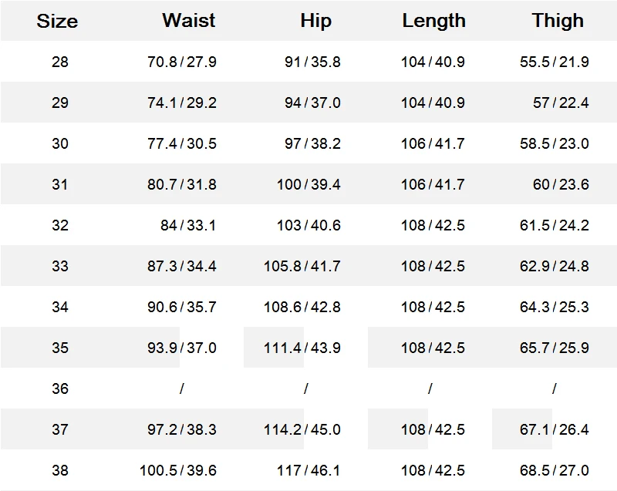Viewport: 617px width, 491px height.
Task: Select waist value 93.9 / 37.0
Action: [182, 348]
